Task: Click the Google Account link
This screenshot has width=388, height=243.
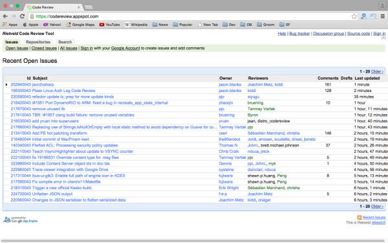Action: pos(125,48)
